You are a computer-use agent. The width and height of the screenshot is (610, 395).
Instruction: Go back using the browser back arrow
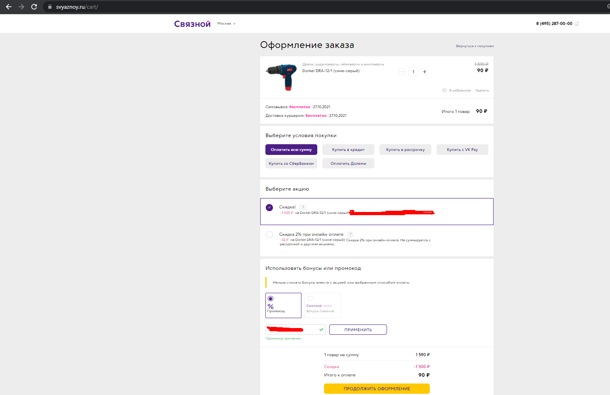(x=9, y=7)
